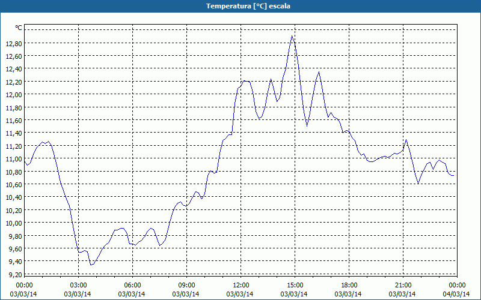This screenshot has width=481, height=300.
Task: Click the 04/03/14 date label
Action: [456, 294]
